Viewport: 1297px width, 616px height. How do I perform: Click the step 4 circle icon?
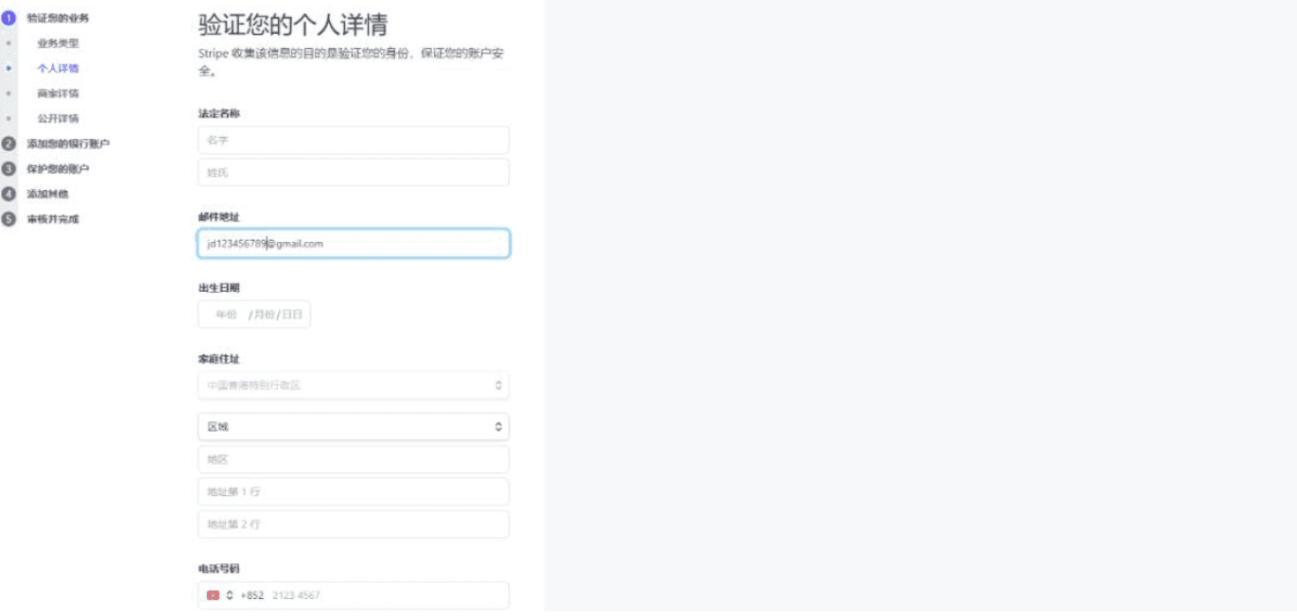[9, 194]
